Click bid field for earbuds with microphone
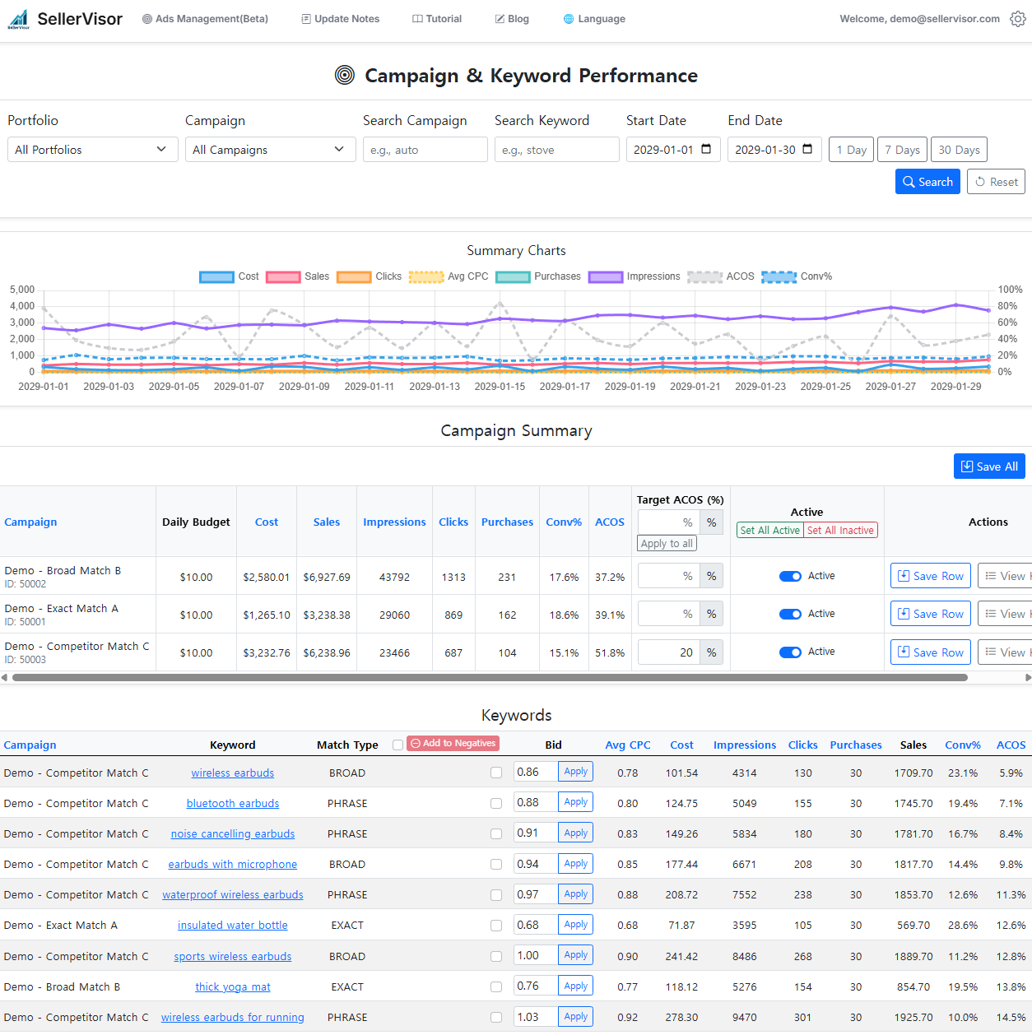 tap(536, 864)
